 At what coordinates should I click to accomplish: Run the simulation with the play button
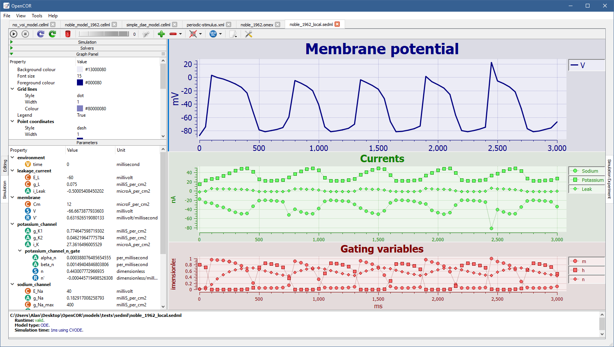pyautogui.click(x=14, y=34)
